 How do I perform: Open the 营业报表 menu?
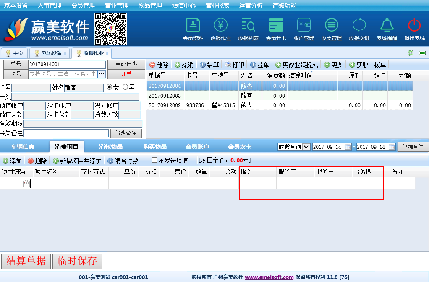click(x=217, y=5)
